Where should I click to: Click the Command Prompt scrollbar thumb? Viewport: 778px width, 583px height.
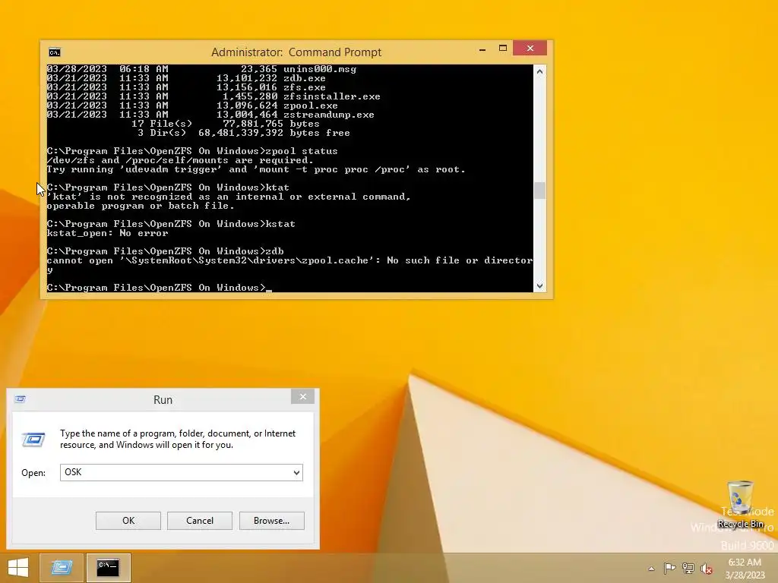point(540,191)
